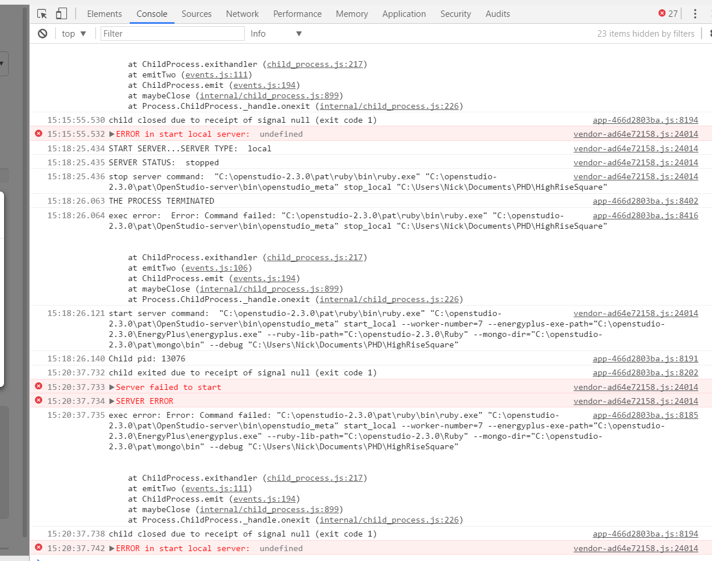Screen dimensions: 712x561
Task: Clear the console messages
Action: 41,33
